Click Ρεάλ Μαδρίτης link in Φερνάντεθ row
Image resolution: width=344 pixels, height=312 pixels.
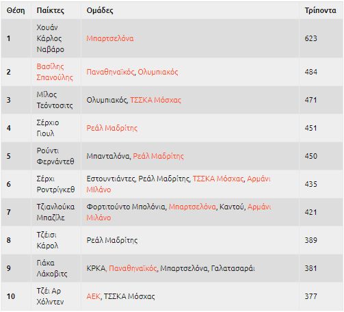pos(158,156)
